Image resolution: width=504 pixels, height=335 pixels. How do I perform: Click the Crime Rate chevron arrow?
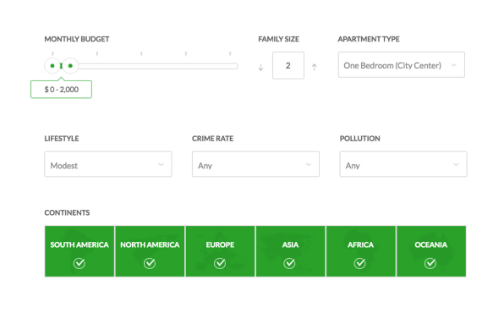309,164
